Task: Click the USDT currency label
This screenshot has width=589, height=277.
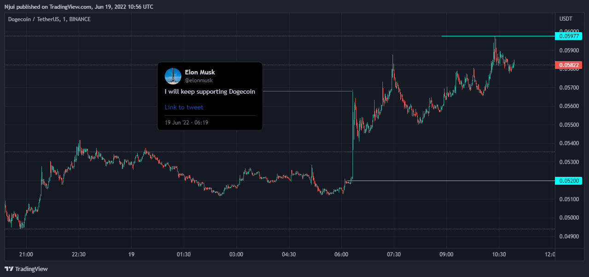Action: (x=566, y=19)
